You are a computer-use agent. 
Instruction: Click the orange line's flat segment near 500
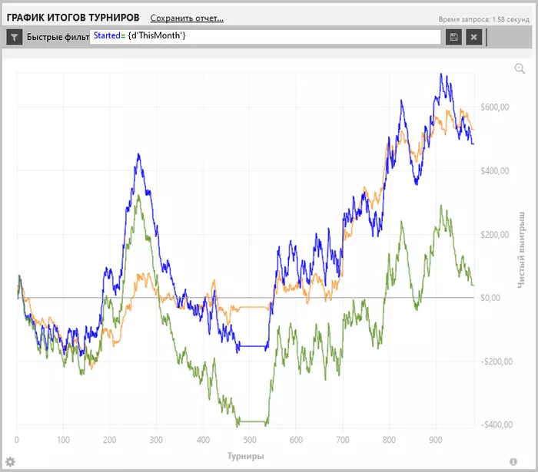(x=254, y=307)
